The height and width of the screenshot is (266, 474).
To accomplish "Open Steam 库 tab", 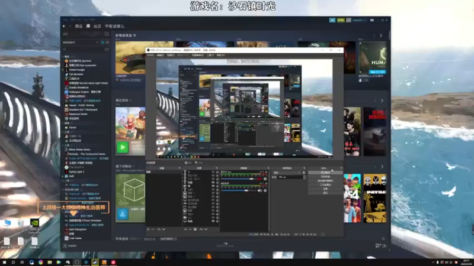I will click(88, 26).
